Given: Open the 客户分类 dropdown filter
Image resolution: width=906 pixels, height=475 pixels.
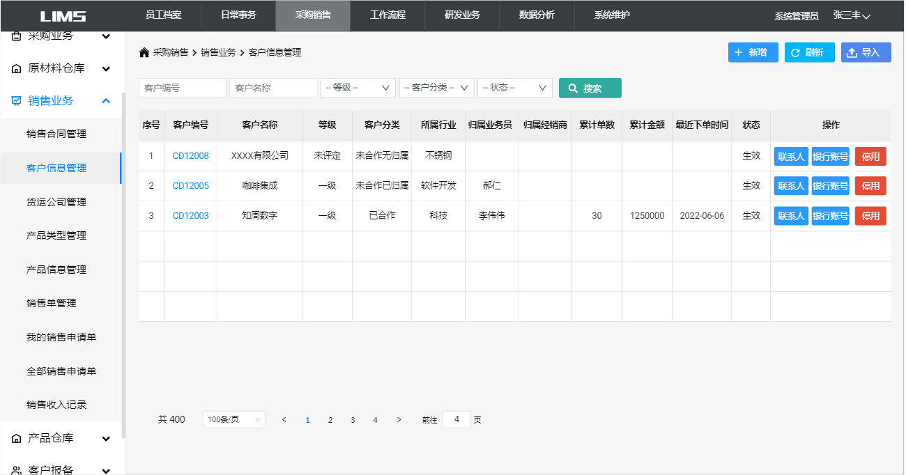Looking at the screenshot, I should pos(436,88).
